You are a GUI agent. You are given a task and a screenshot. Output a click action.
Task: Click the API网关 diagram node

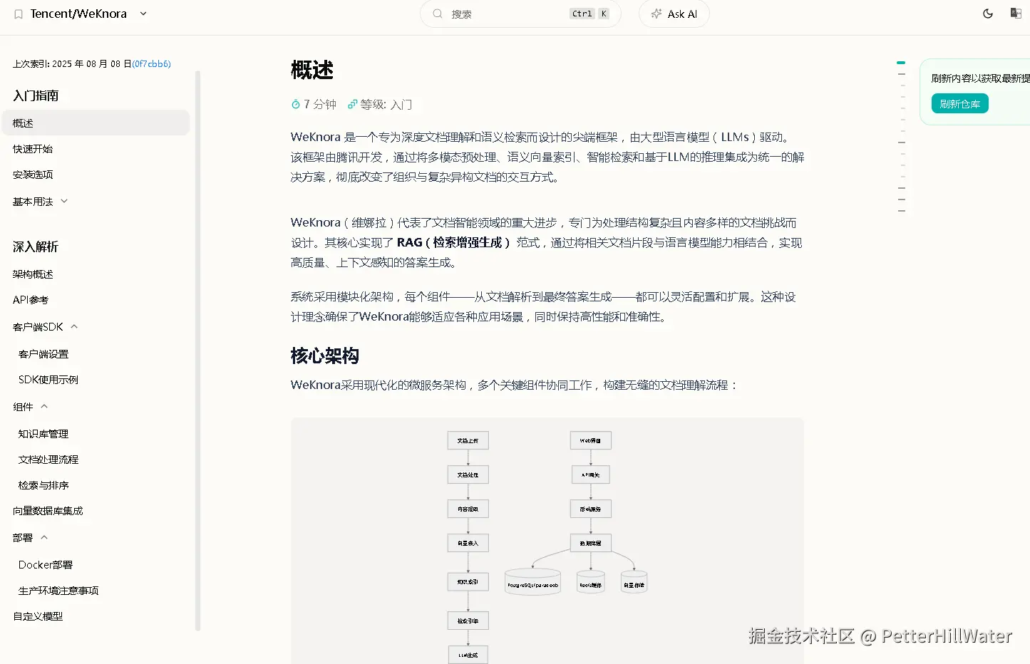pyautogui.click(x=591, y=474)
